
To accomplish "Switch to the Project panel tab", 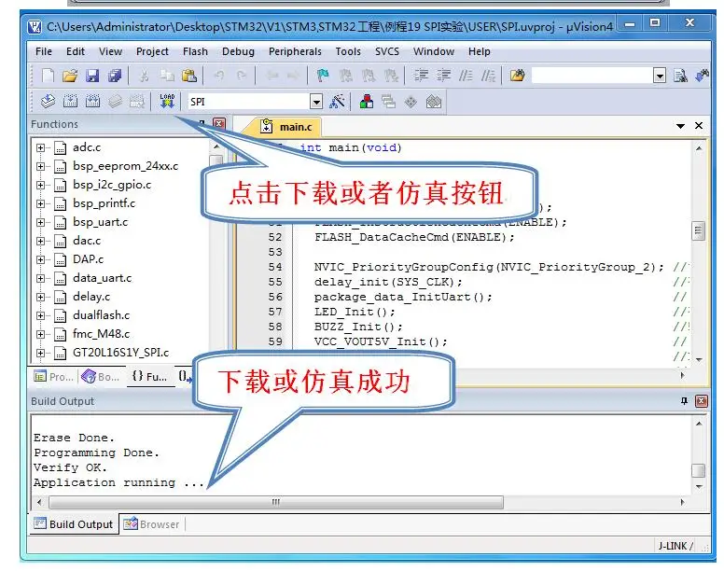I will tap(53, 377).
